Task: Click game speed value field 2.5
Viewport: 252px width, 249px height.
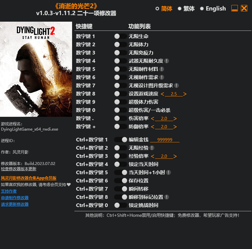Action: click(x=174, y=94)
